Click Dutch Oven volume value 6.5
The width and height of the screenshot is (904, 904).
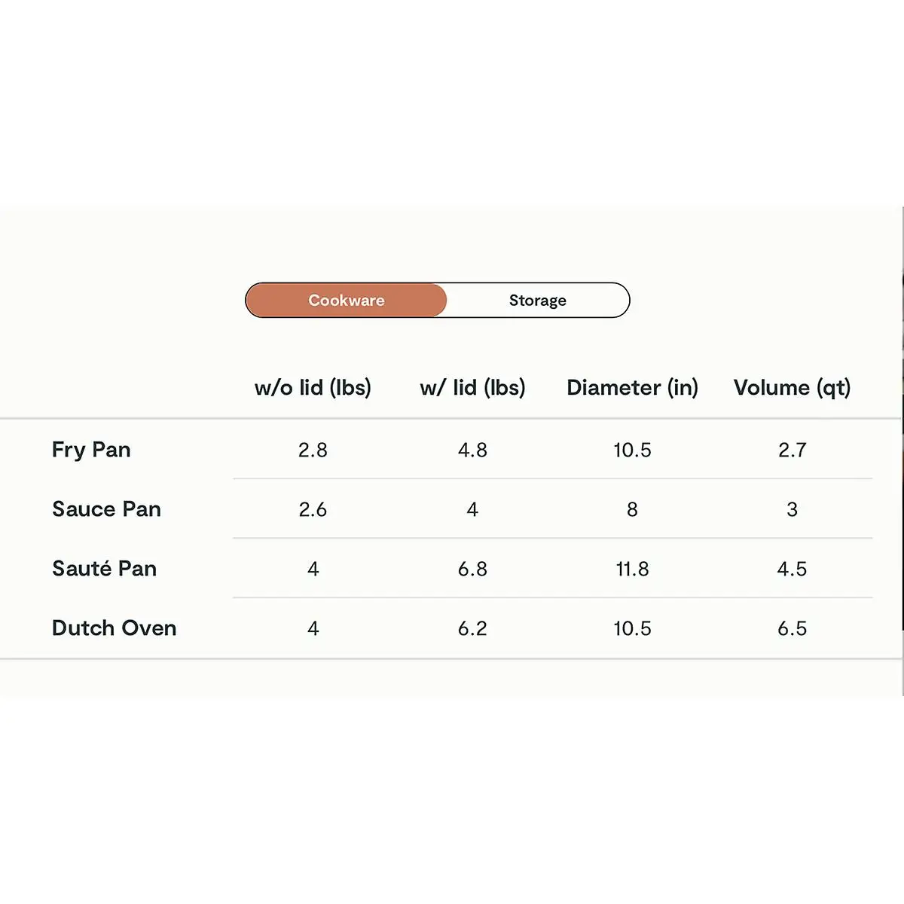792,629
